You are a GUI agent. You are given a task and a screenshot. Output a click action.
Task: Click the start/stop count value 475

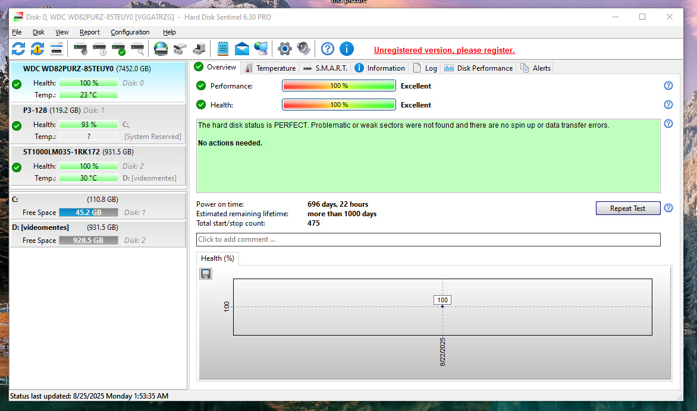[313, 223]
